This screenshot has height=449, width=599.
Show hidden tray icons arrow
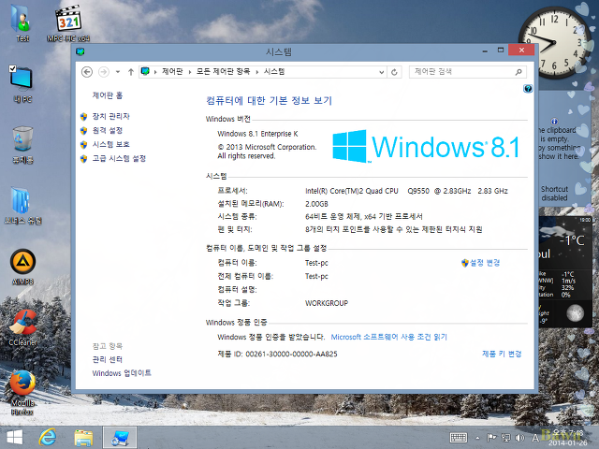477,438
